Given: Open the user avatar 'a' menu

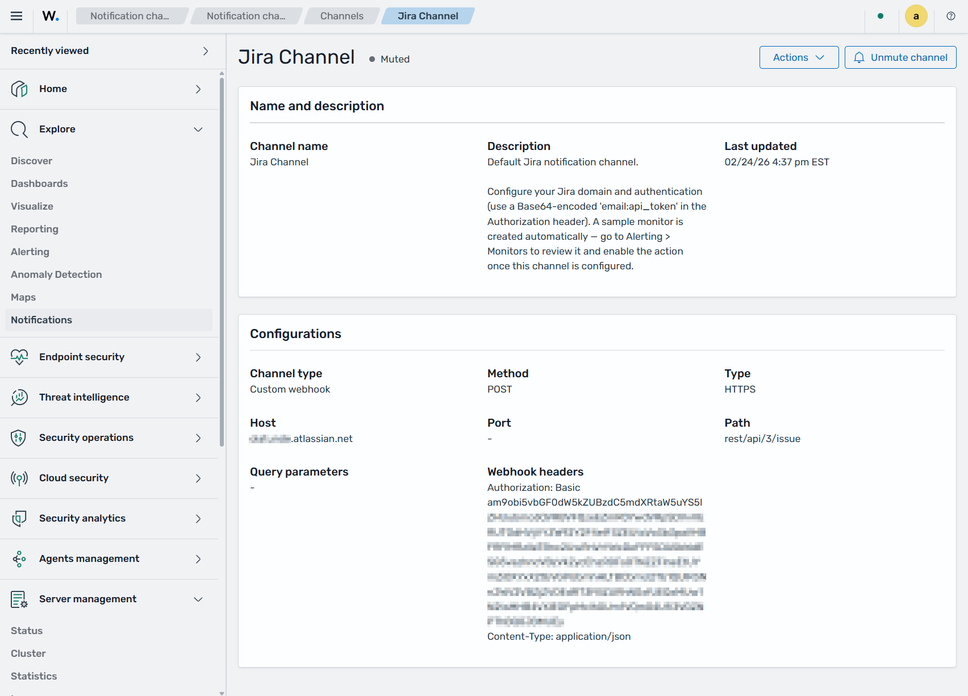Looking at the screenshot, I should pyautogui.click(x=916, y=16).
